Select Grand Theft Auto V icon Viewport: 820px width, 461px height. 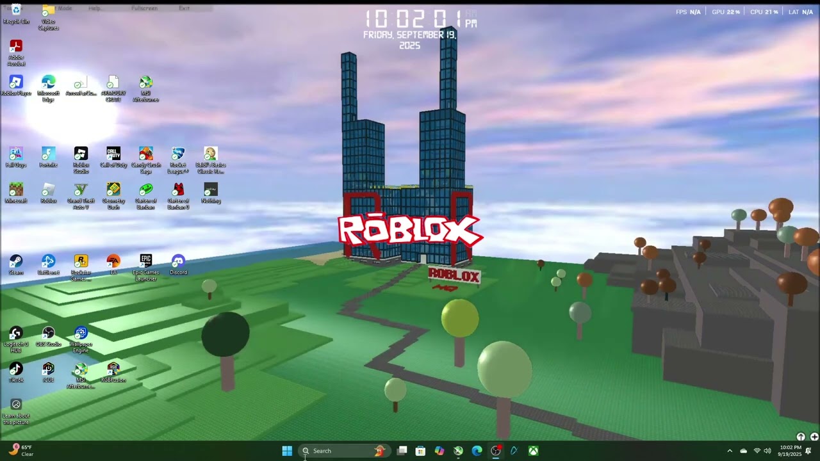(x=81, y=196)
